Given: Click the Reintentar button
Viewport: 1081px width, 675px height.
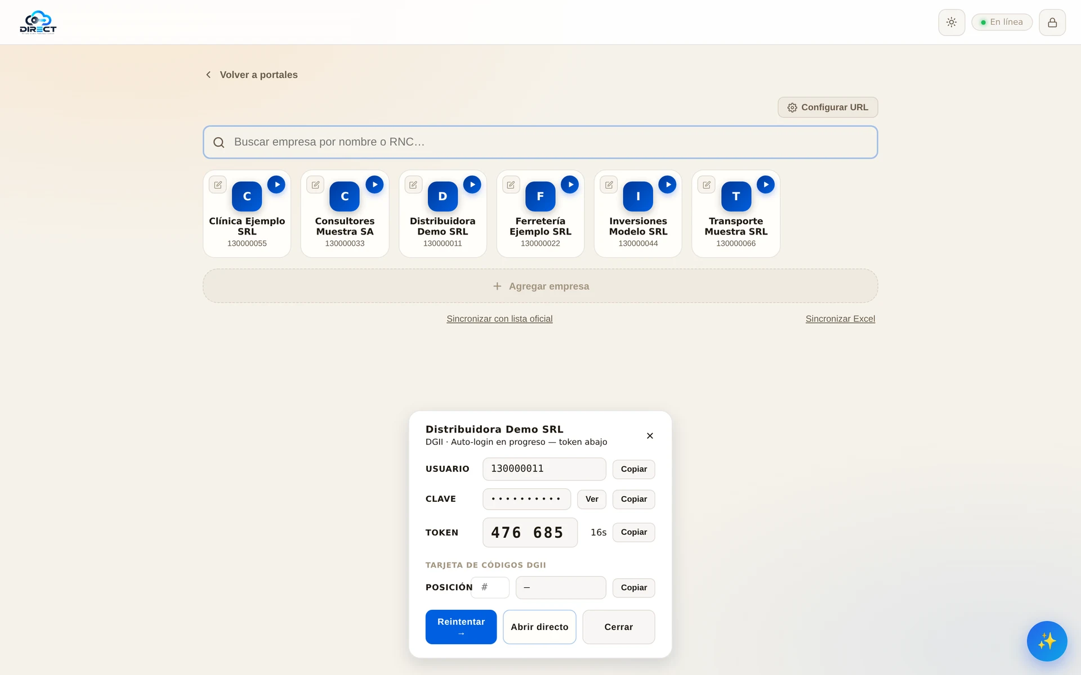Looking at the screenshot, I should 461,627.
